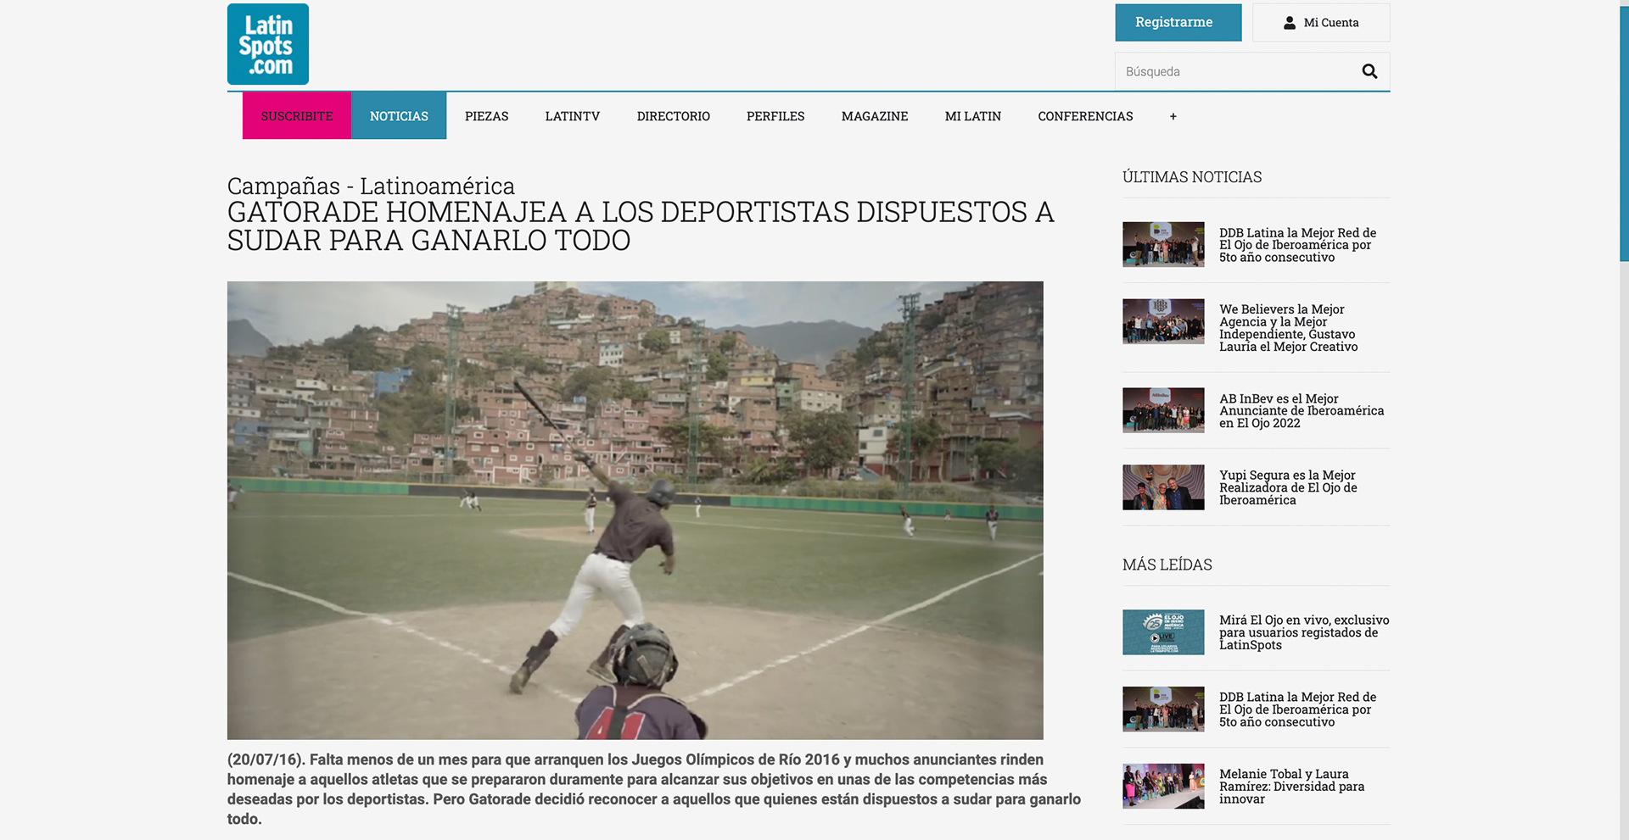Open DDB Latina headline in Últimas Noticias
Image resolution: width=1629 pixels, height=840 pixels.
click(x=1298, y=245)
